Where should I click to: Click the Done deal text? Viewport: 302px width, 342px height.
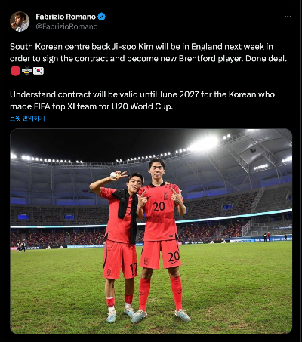[x=266, y=58]
